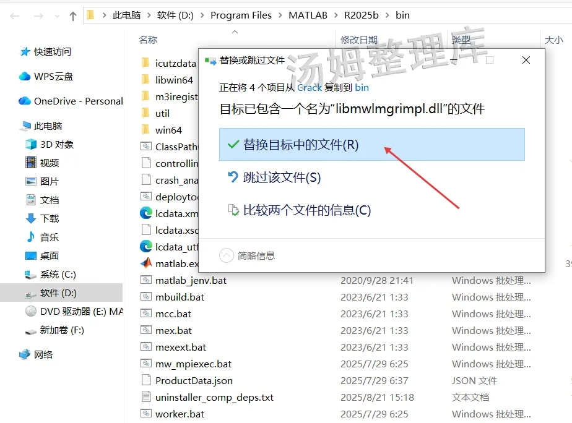Select icutzdata folder icon

145,62
